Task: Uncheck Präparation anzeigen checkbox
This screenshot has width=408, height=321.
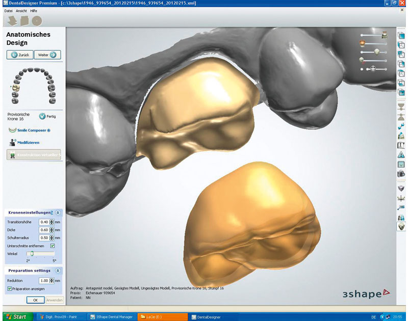Action: [10, 288]
